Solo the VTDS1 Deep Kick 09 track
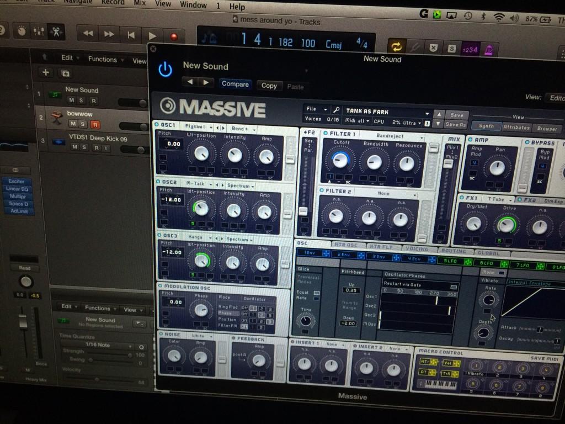Screen dimensions: 565x424 (x=83, y=147)
